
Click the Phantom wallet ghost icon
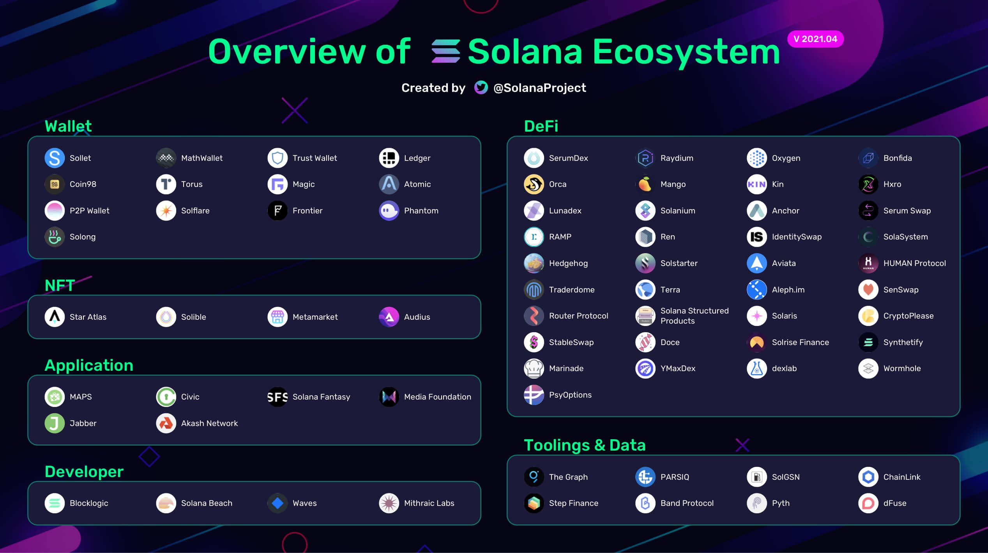pyautogui.click(x=389, y=211)
